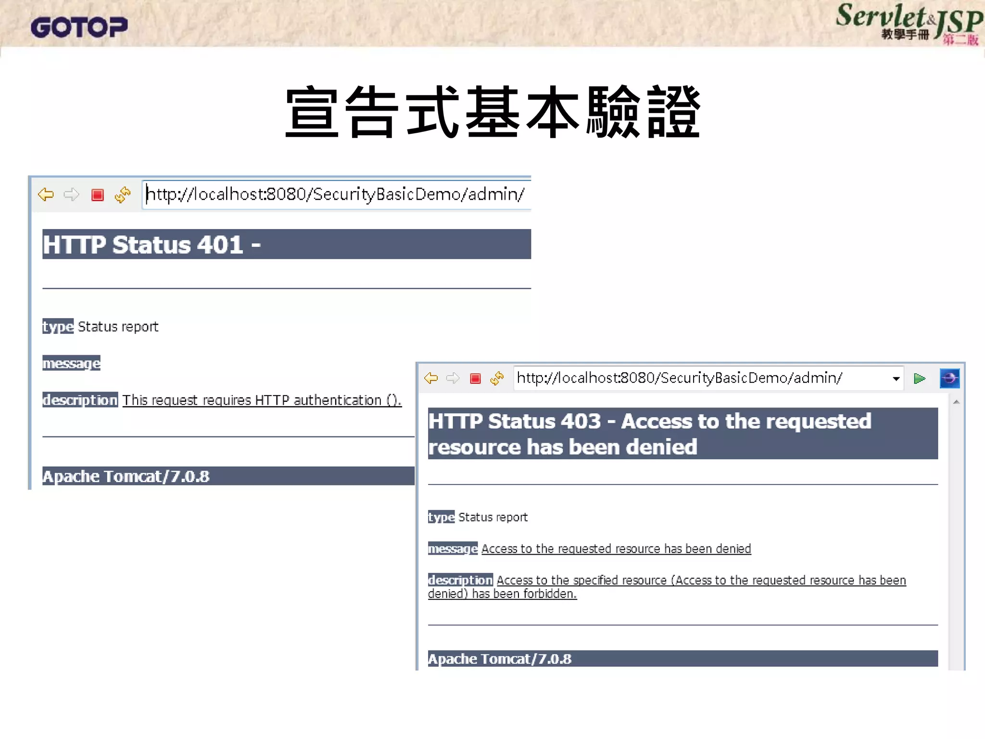
Task: Click scrollbar up arrow in 403 browser
Action: pyautogui.click(x=956, y=402)
